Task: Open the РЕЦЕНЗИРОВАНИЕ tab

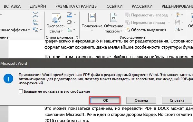Action: coord(177,6)
